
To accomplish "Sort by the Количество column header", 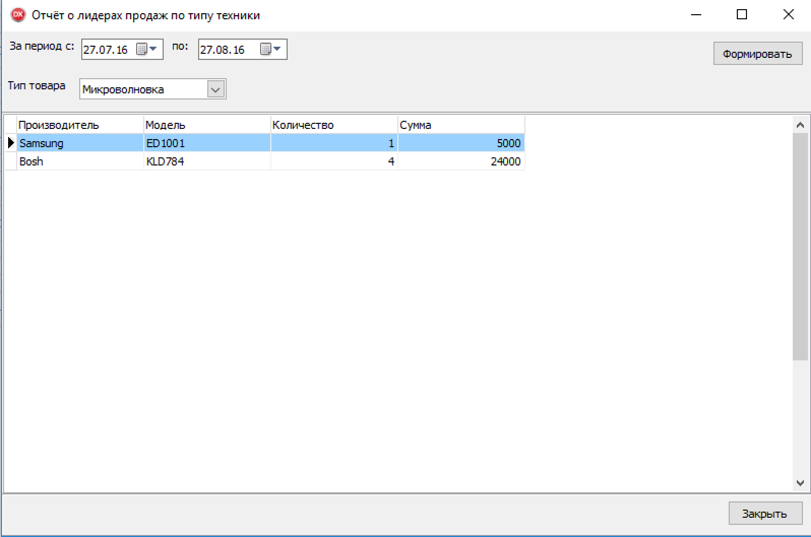I will [x=334, y=125].
